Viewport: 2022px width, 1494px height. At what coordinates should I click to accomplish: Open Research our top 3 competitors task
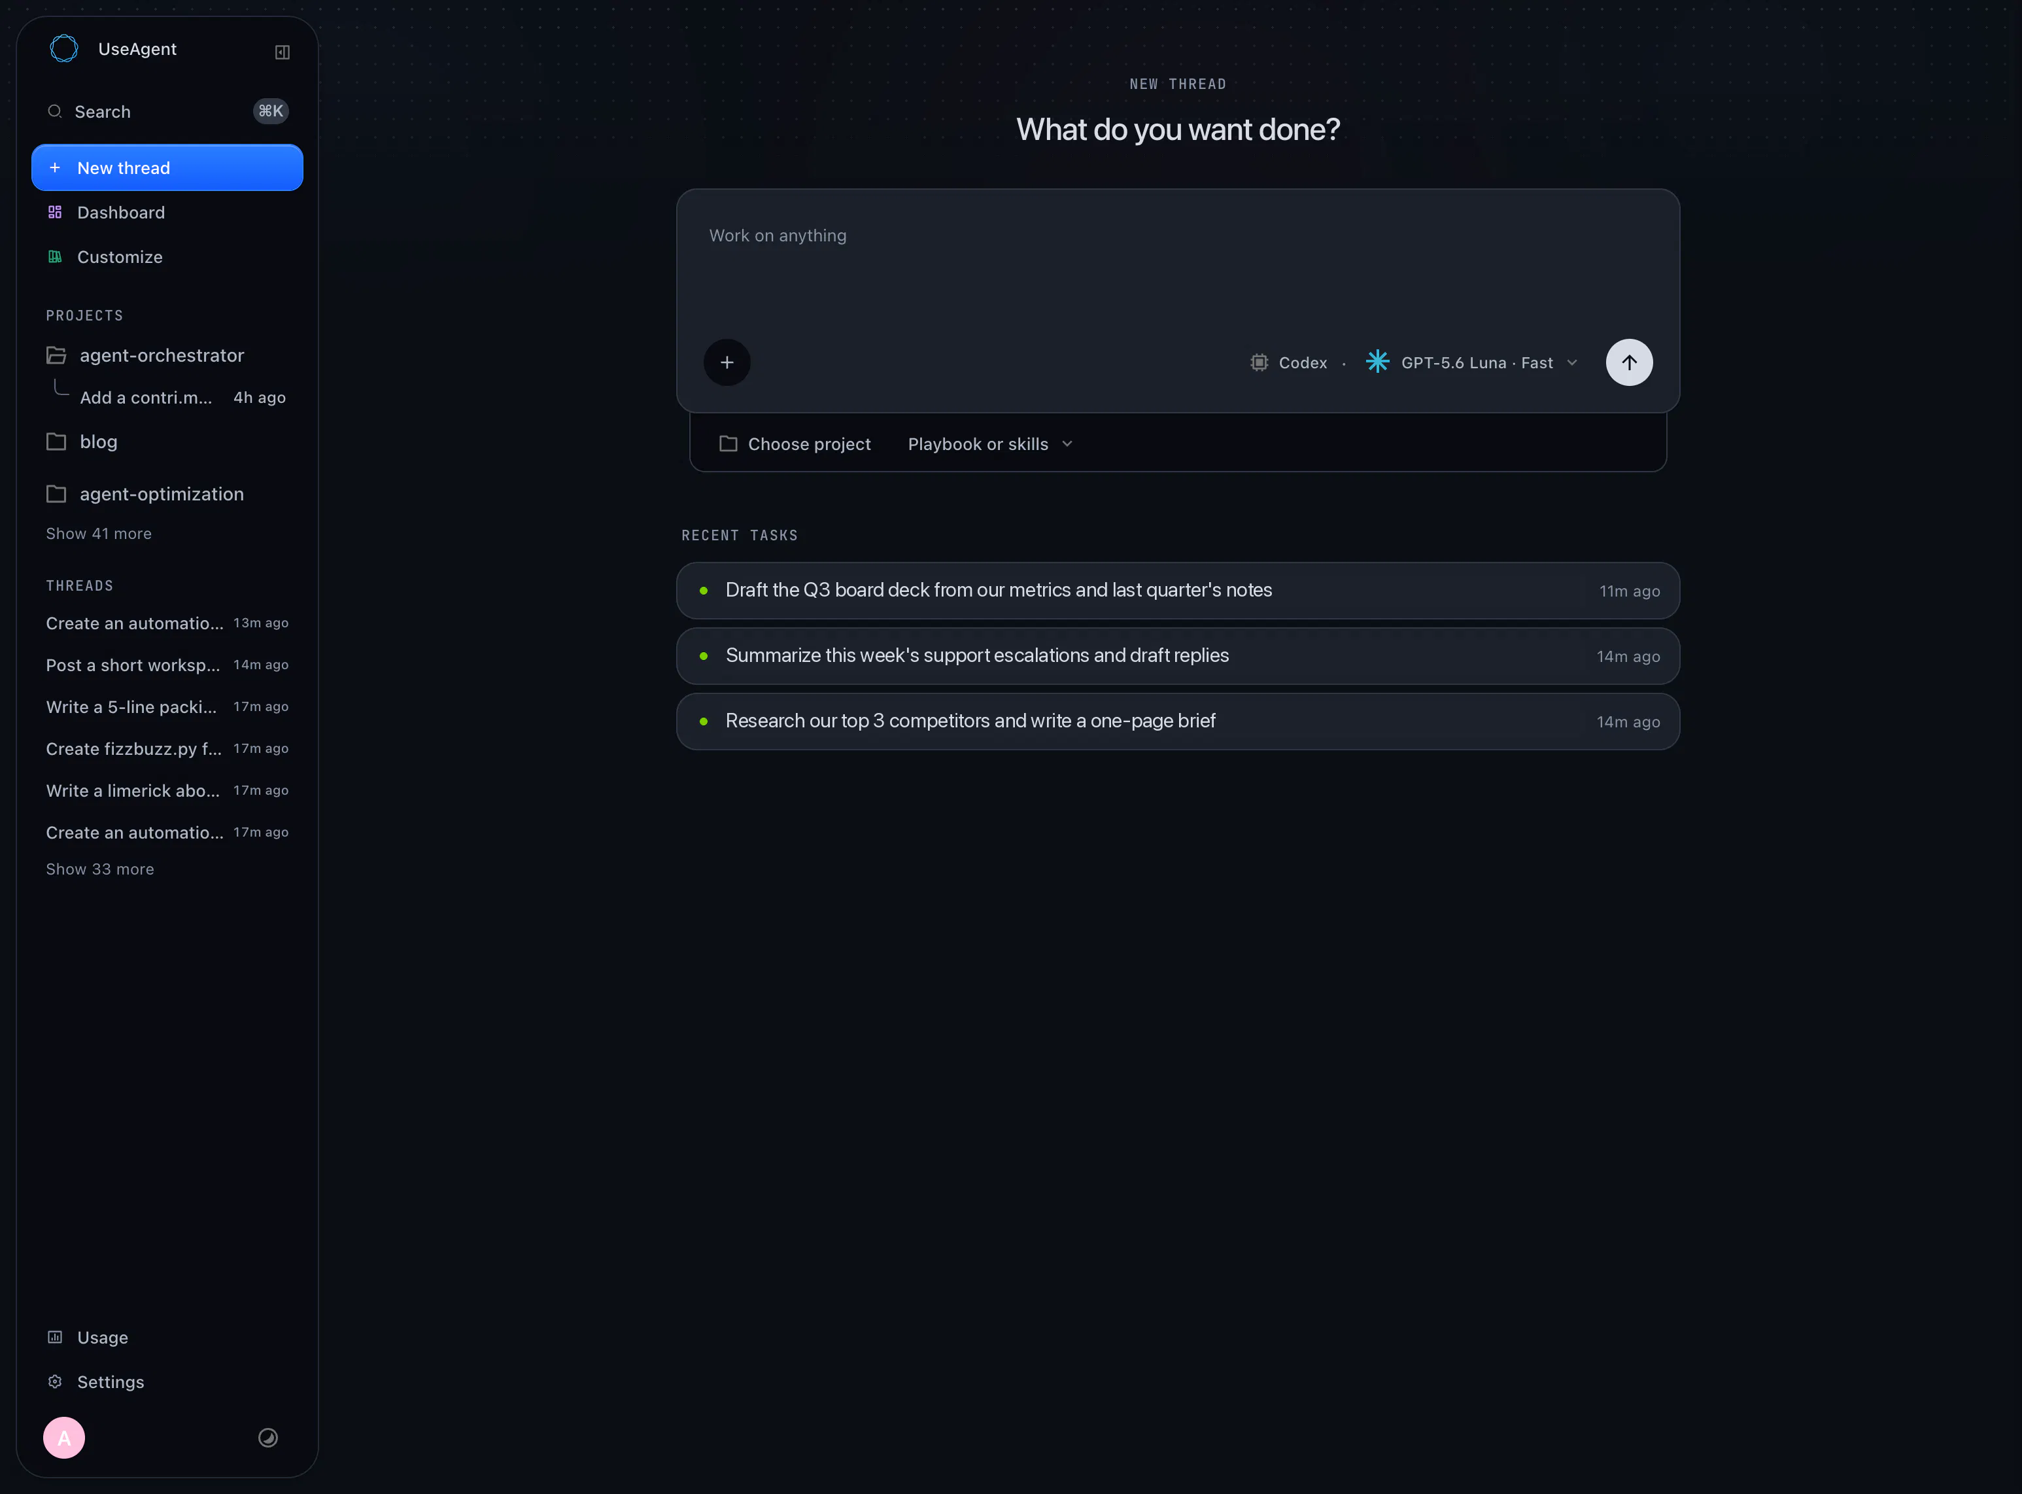pos(1178,721)
